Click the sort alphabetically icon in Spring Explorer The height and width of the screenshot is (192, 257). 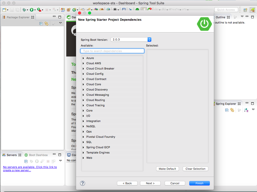click(x=246, y=110)
